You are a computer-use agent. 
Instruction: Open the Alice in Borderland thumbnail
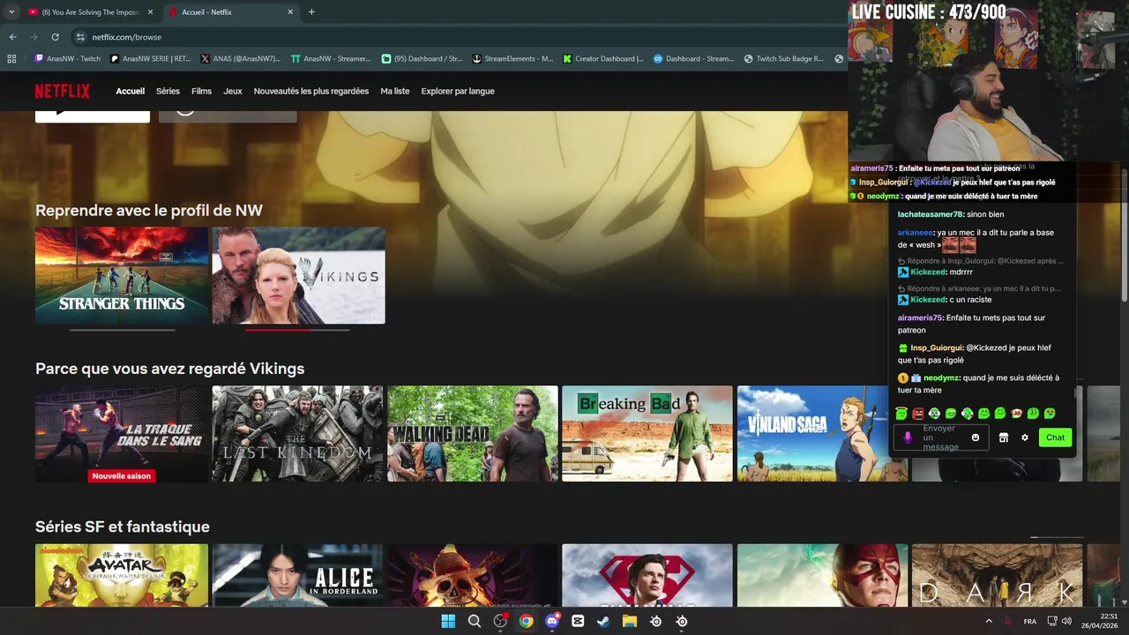(298, 575)
